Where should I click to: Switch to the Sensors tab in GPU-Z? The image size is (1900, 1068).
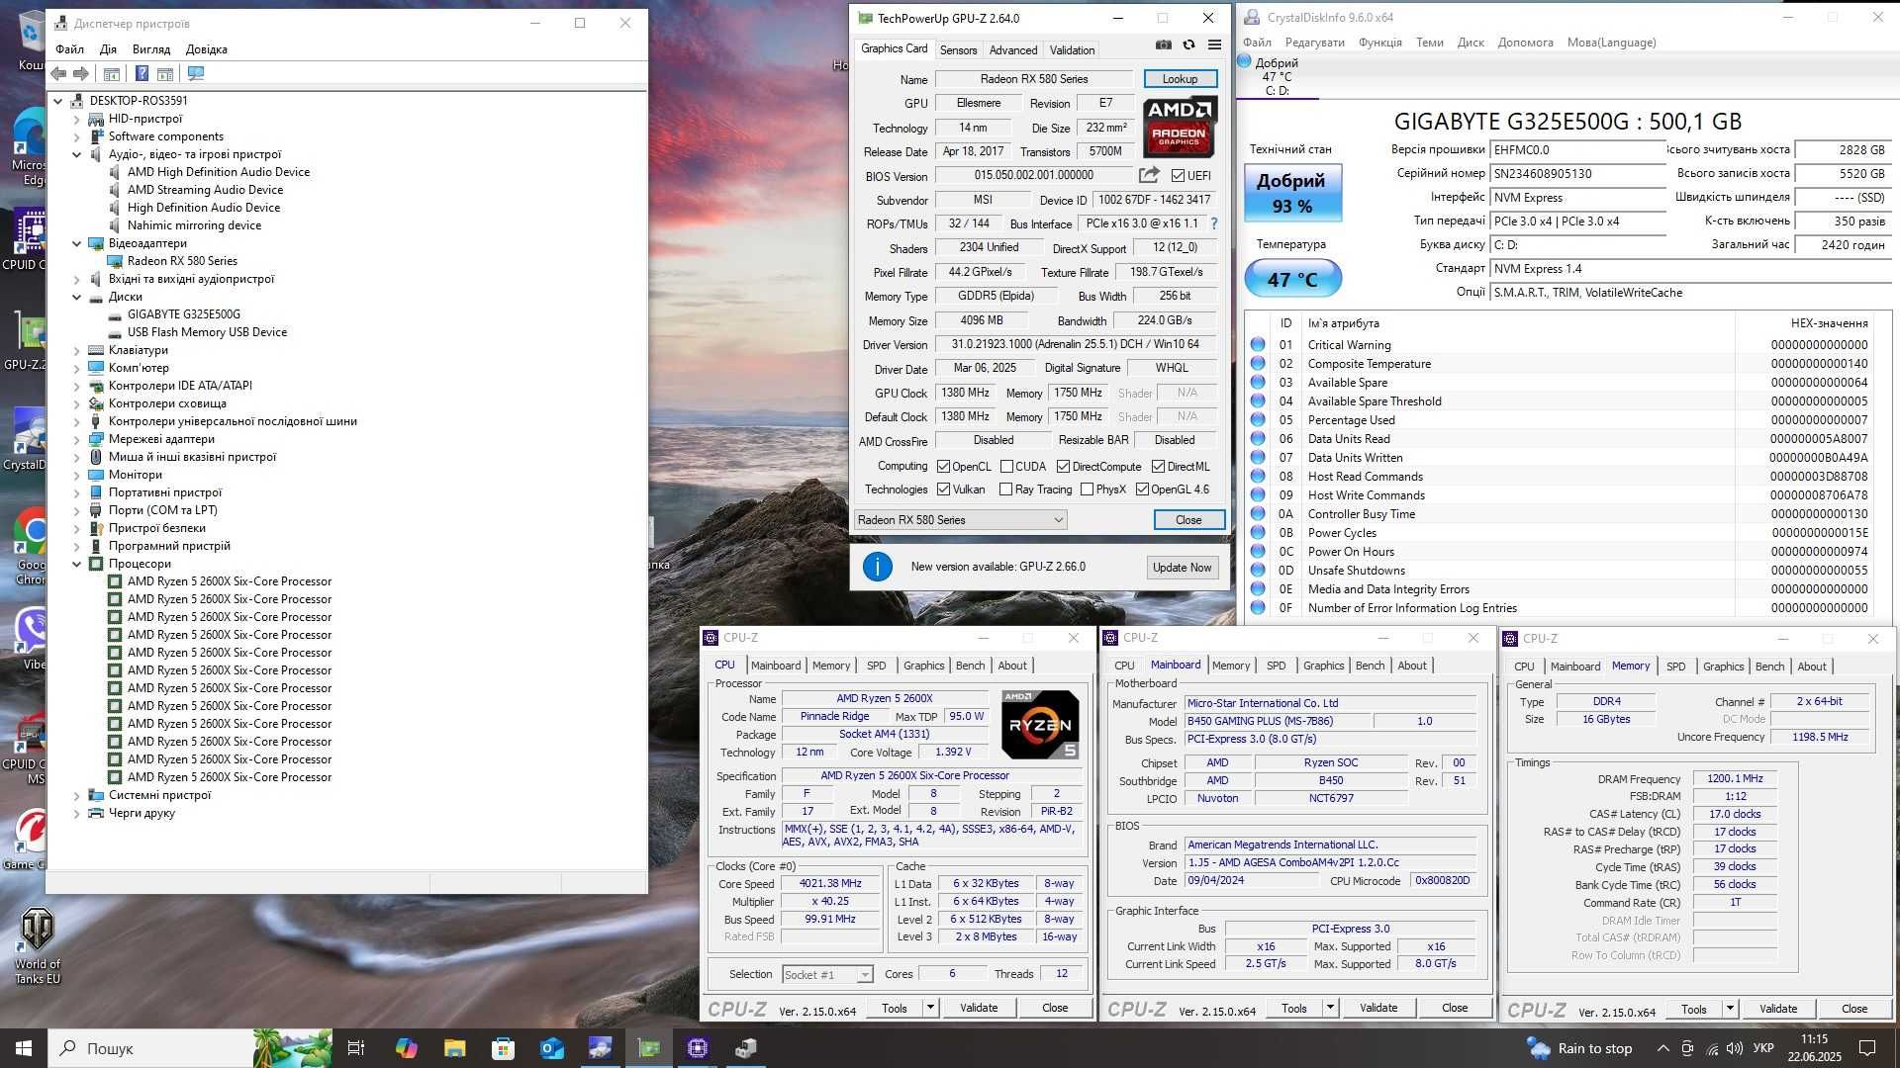click(958, 50)
